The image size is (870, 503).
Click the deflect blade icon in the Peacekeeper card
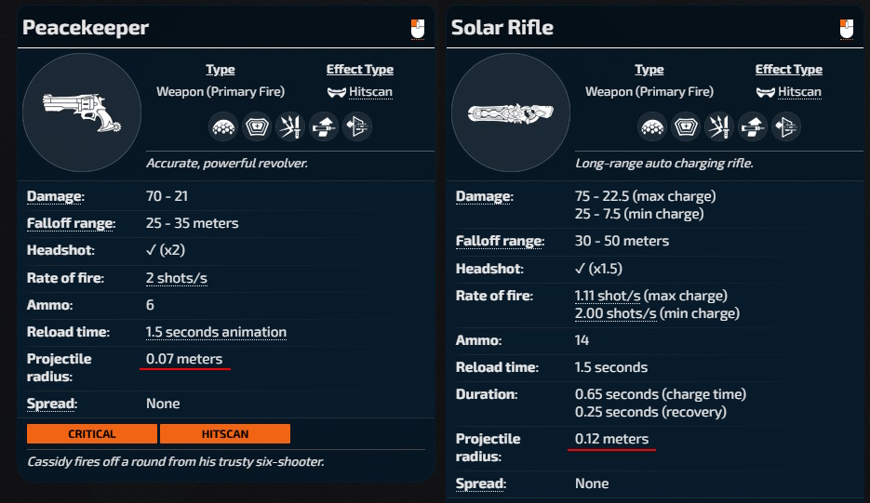[290, 127]
